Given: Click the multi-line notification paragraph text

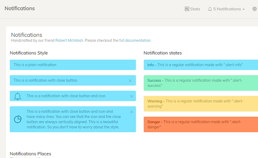Looking at the screenshot, I should point(74,119).
